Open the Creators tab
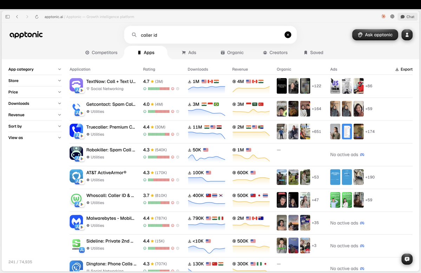Viewport: 421px width, 273px height. (x=275, y=53)
